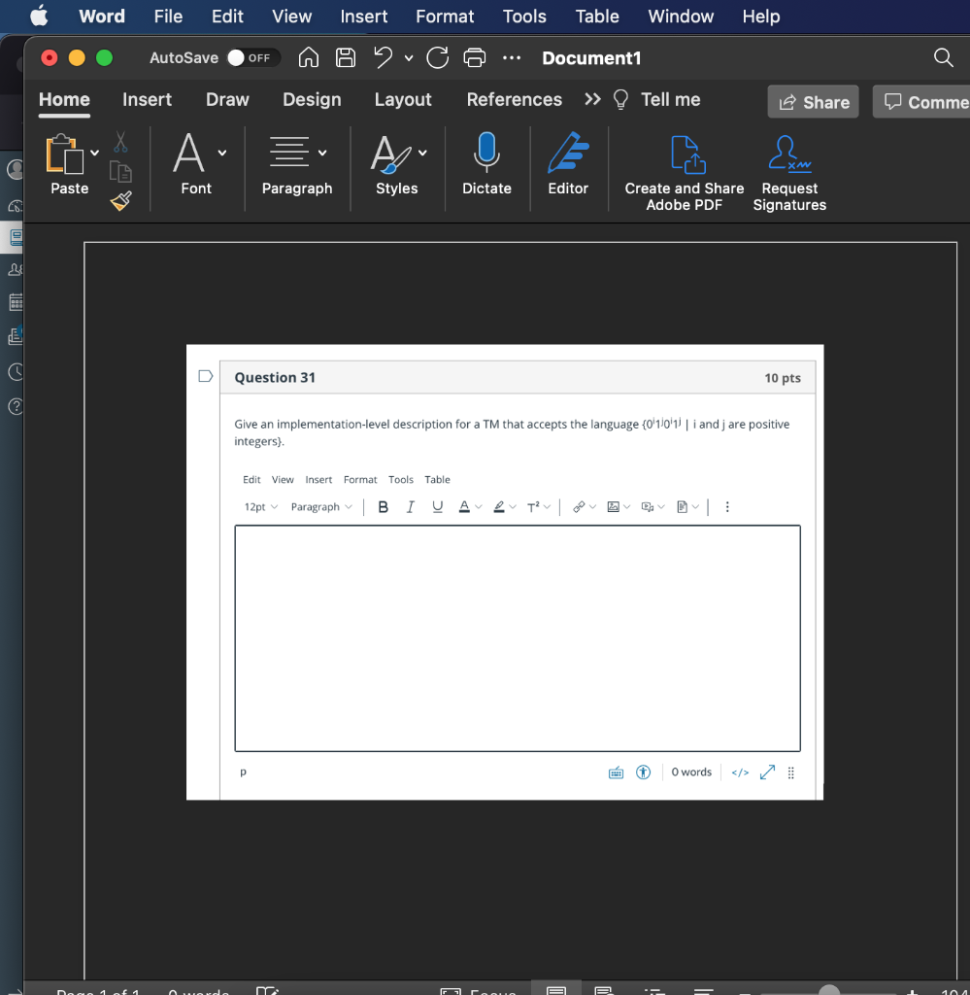Open the keyboard shortcuts help icon
Image resolution: width=970 pixels, height=995 pixels.
coord(617,772)
